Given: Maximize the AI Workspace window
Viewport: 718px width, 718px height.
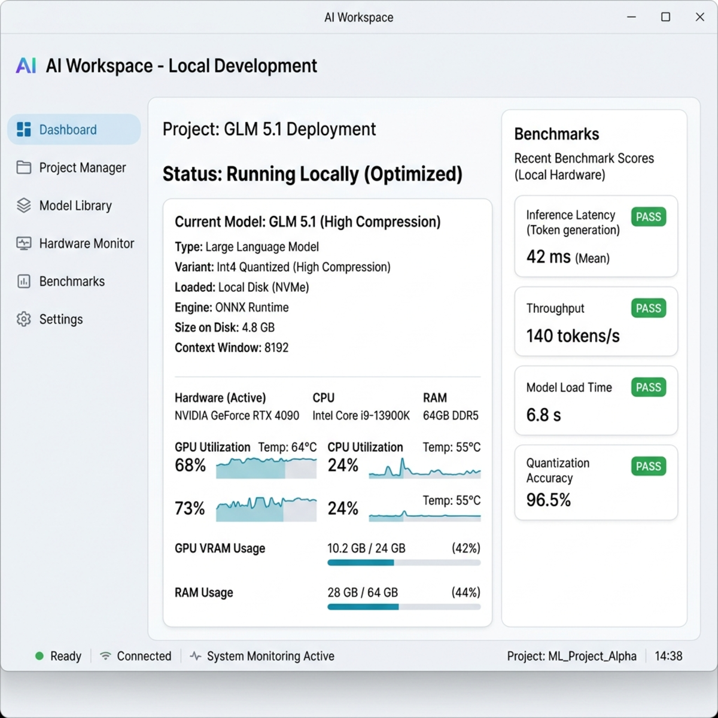Looking at the screenshot, I should coord(665,17).
